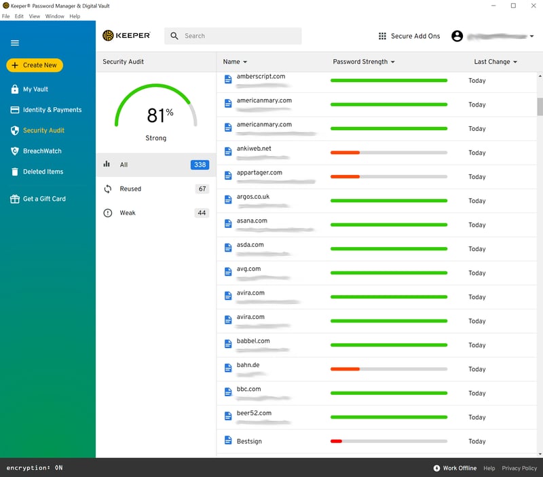Image resolution: width=543 pixels, height=477 pixels.
Task: Click the Get a Gift Card icon
Action: (15, 199)
